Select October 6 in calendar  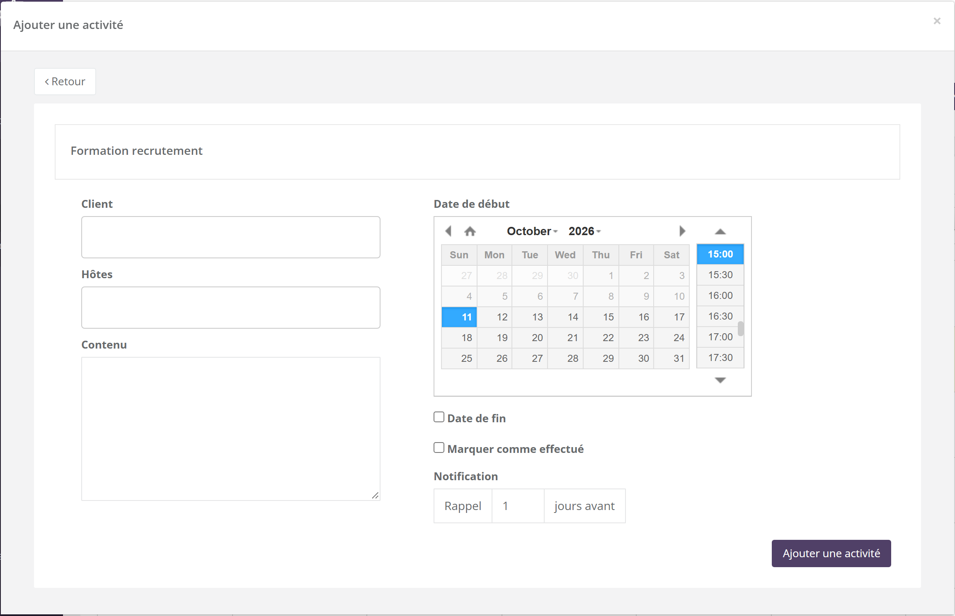click(530, 296)
